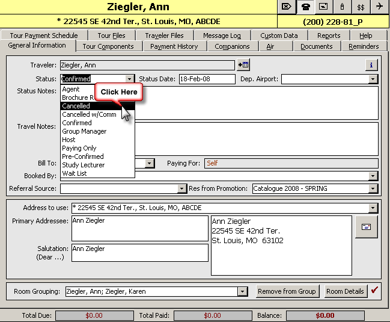Click the telephone icon in top toolbar
Image resolution: width=390 pixels, height=322 pixels.
(305, 7)
